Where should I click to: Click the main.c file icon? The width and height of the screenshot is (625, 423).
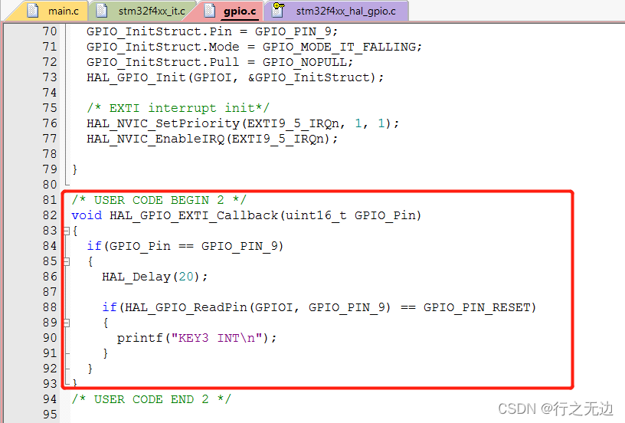click(33, 11)
